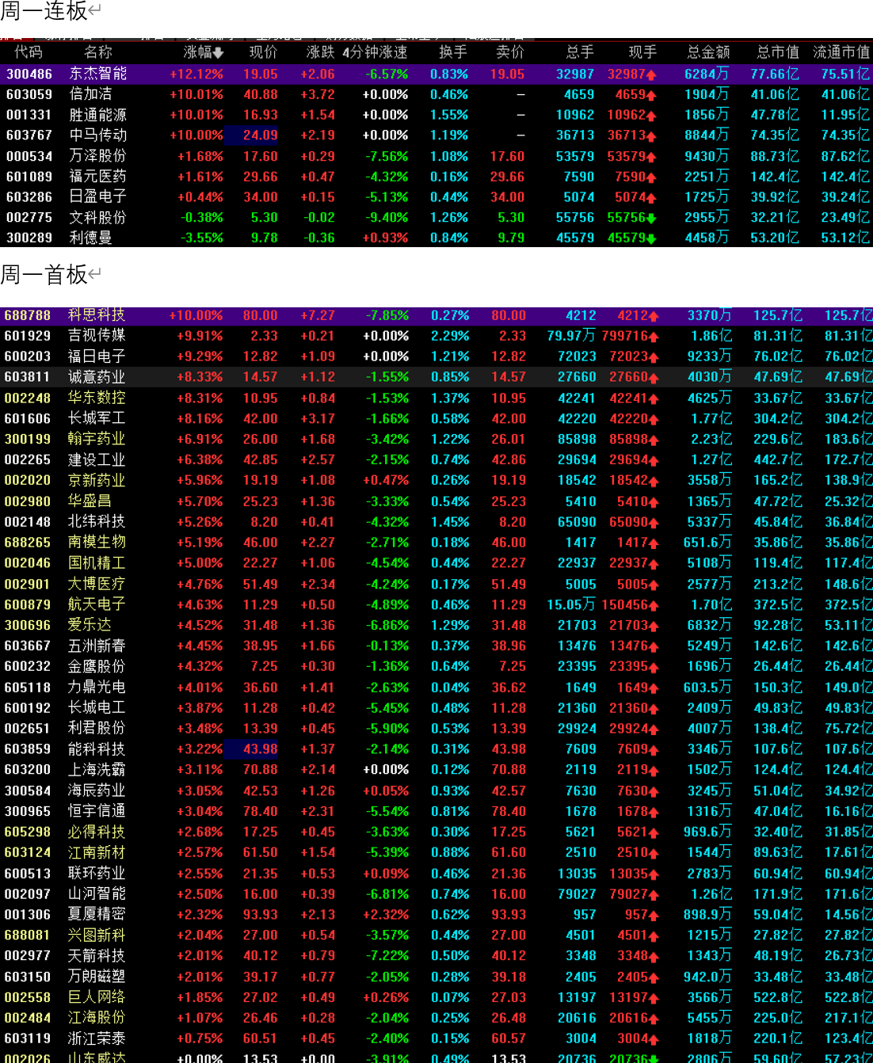This screenshot has width=873, height=1063.
Task: Click red up arrow in 浙江荣泰 row
Action: pyautogui.click(x=654, y=1039)
